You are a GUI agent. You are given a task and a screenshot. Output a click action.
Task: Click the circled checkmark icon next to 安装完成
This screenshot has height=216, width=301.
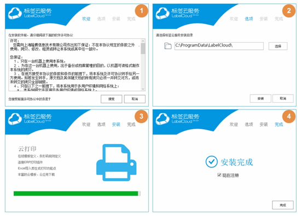211,162
